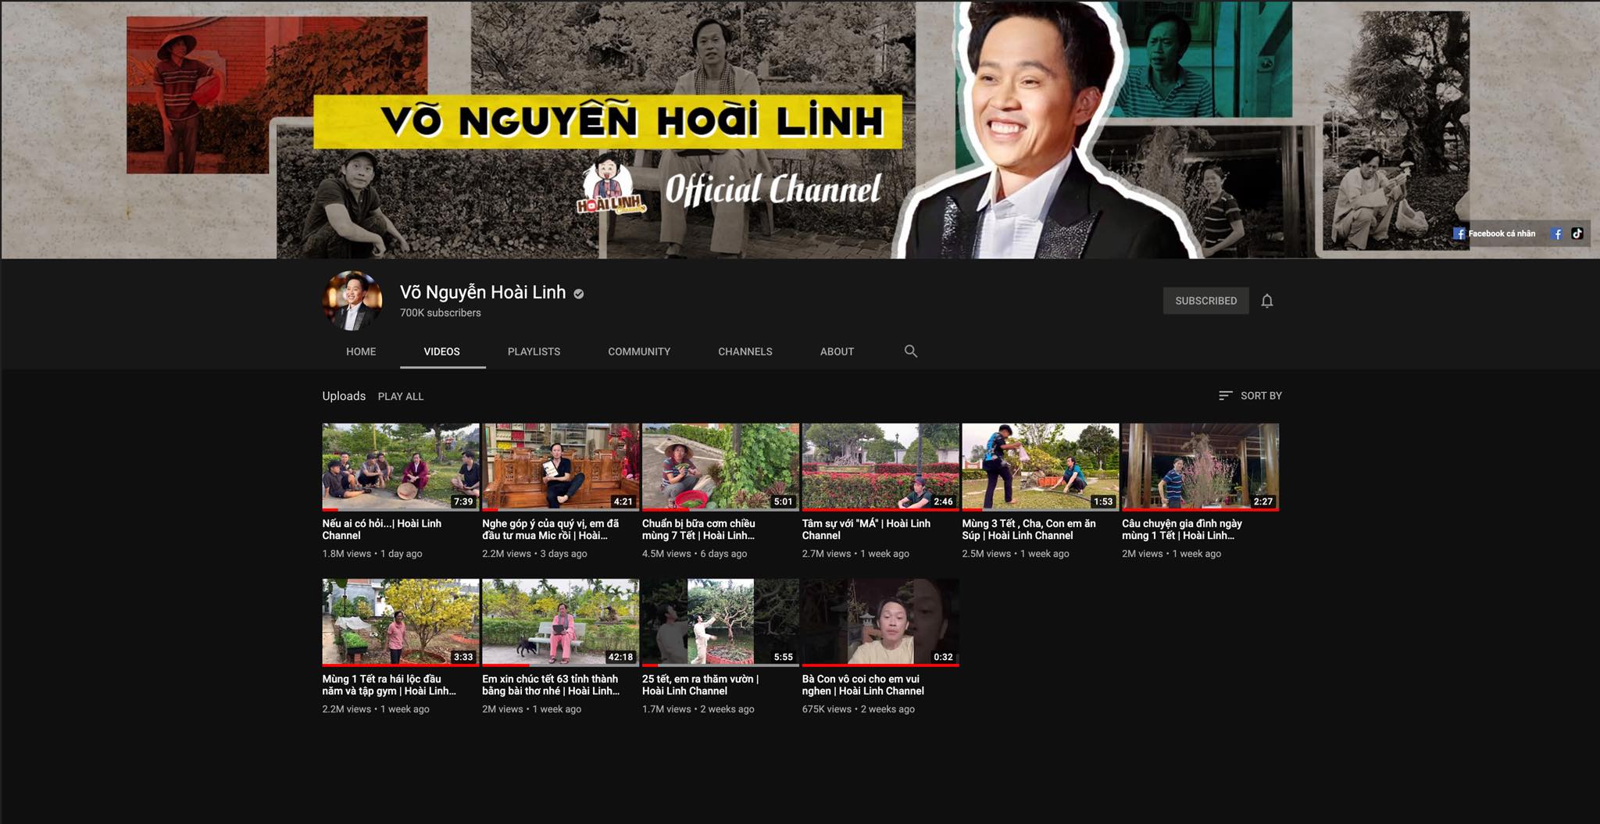Switch to the Community tab
Viewport: 1600px width, 824px height.
click(x=639, y=351)
